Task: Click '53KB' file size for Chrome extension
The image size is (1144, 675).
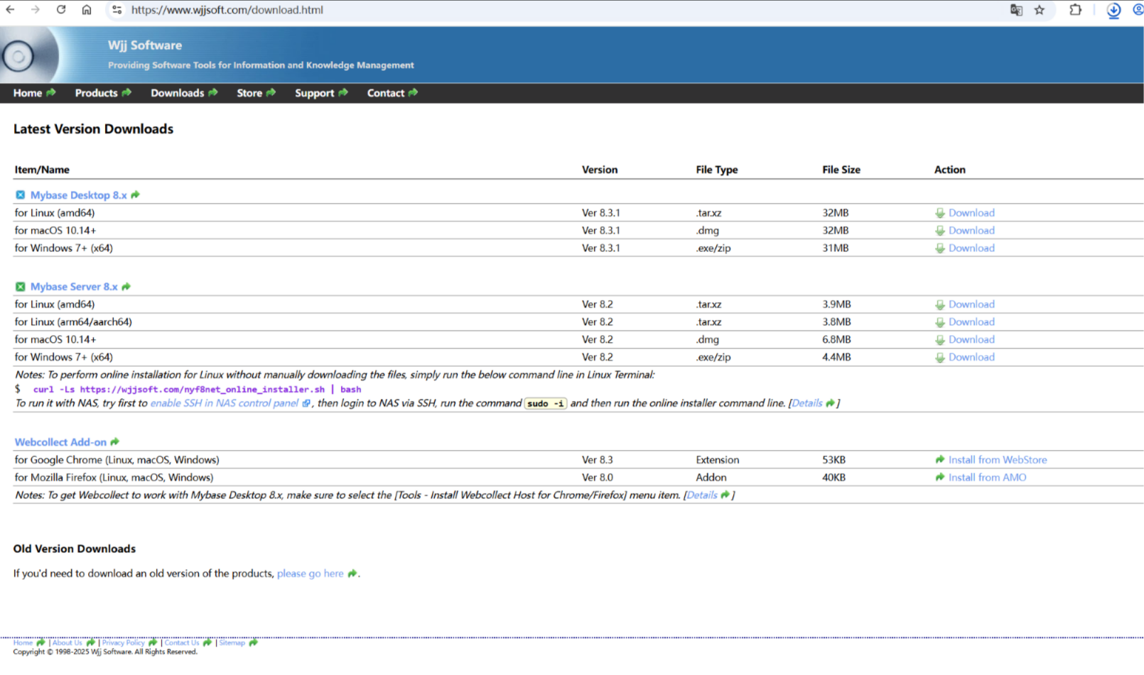Action: 834,460
